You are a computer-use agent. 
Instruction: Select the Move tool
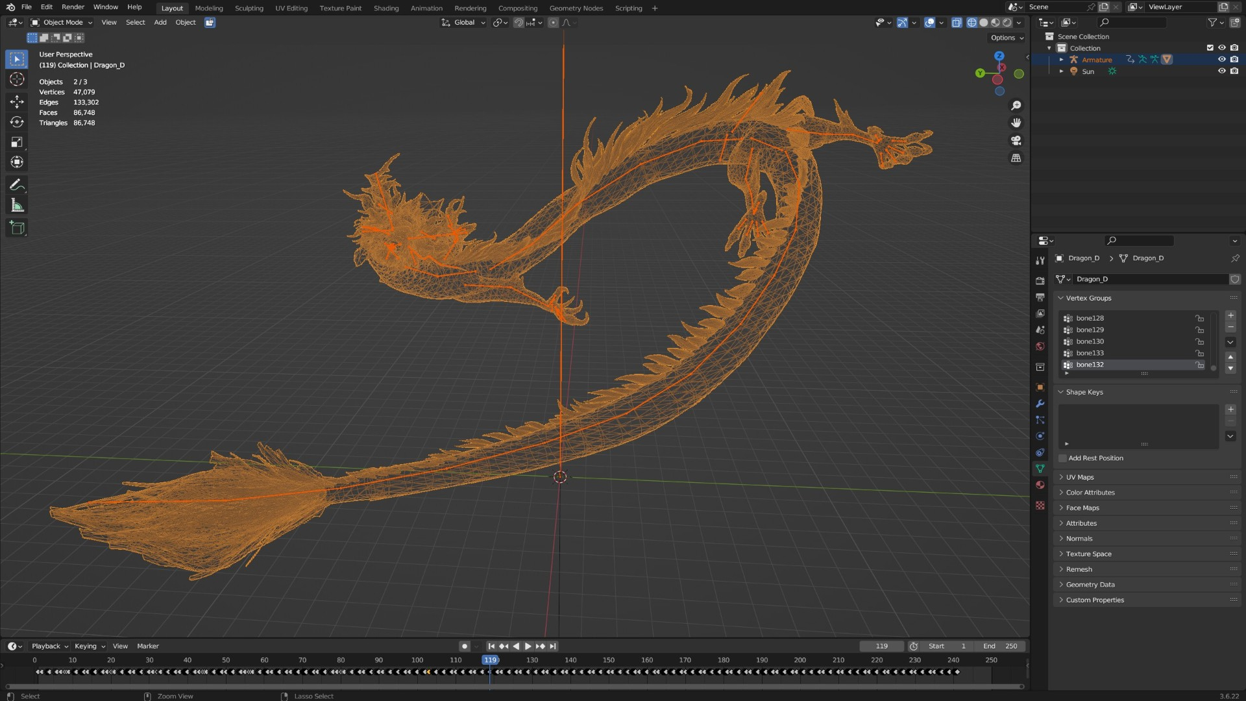pos(17,101)
